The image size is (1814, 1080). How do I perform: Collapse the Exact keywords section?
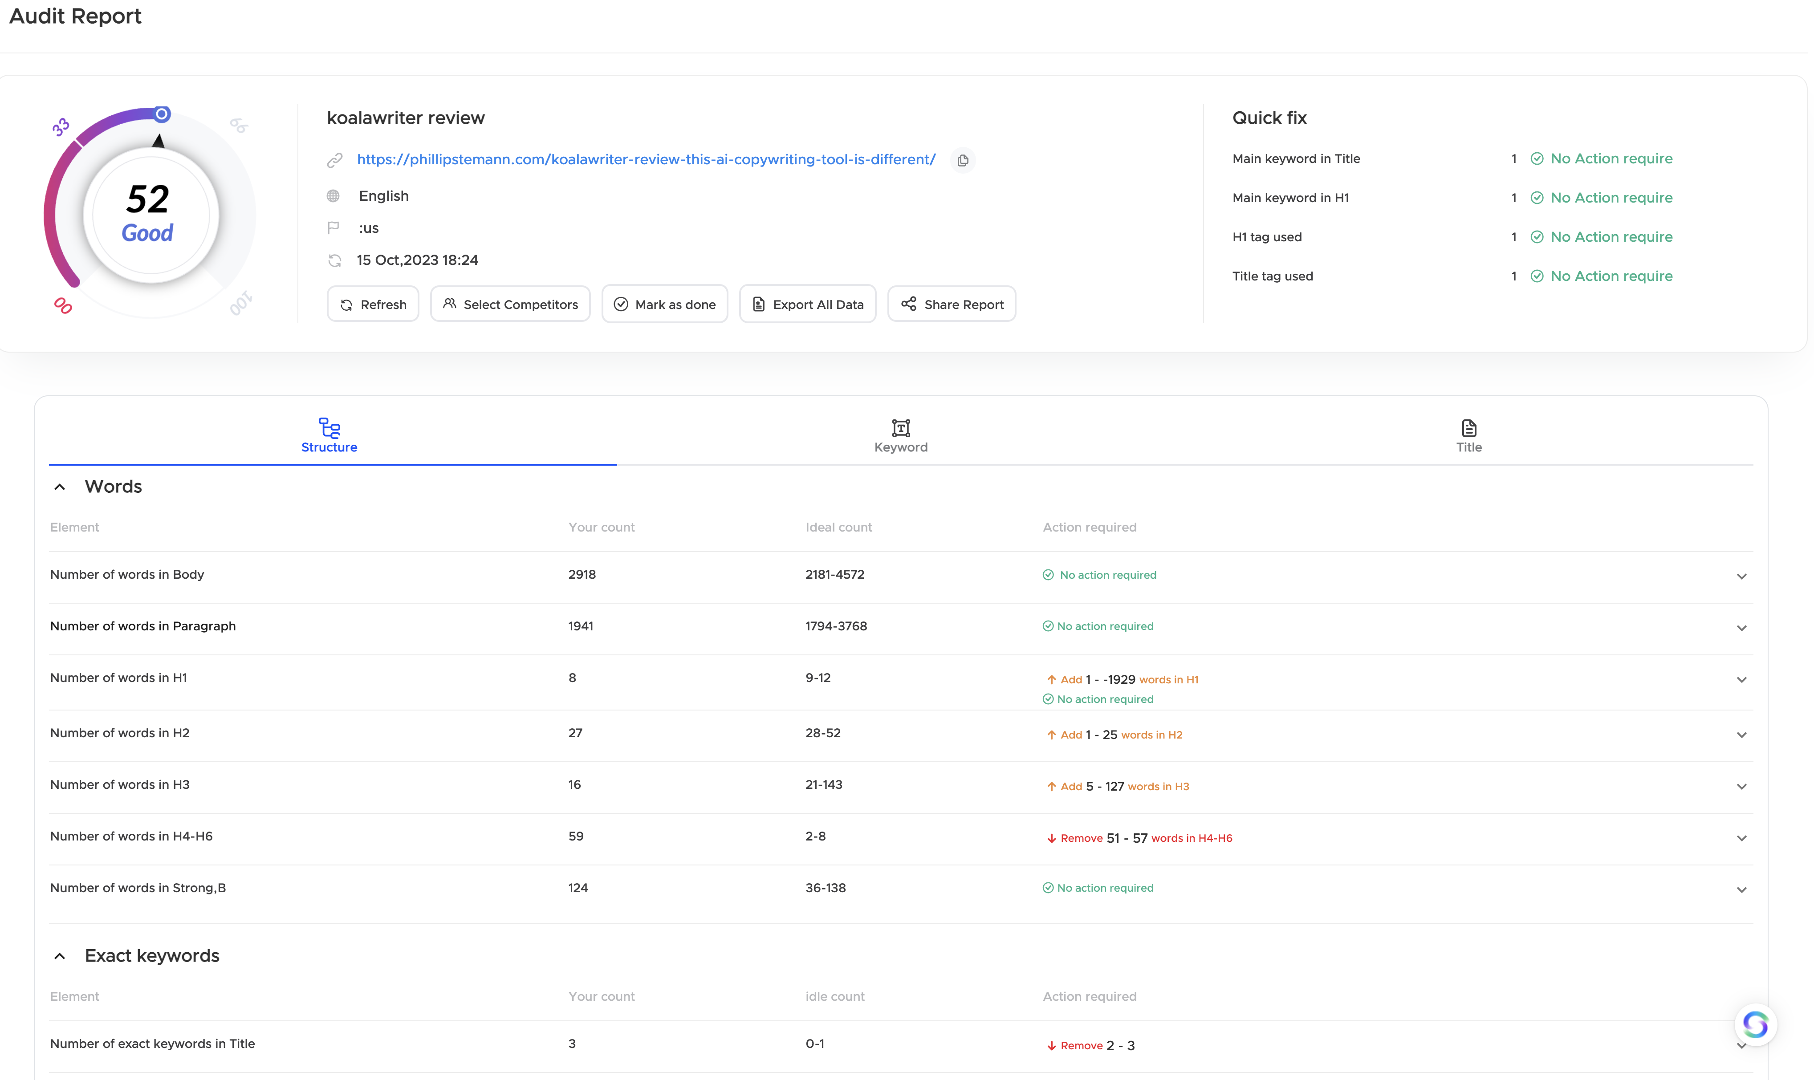tap(60, 956)
